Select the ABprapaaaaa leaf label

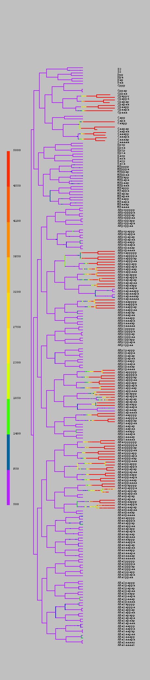128,299
